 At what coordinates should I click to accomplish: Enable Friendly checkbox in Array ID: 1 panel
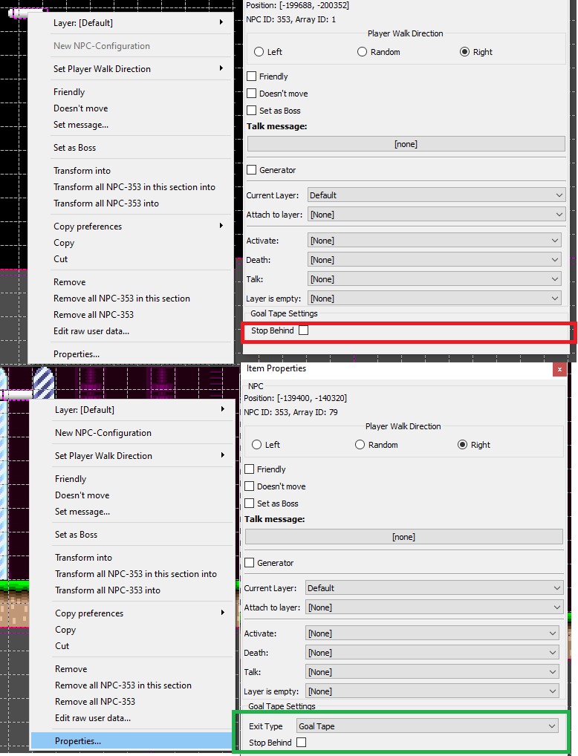[x=251, y=76]
